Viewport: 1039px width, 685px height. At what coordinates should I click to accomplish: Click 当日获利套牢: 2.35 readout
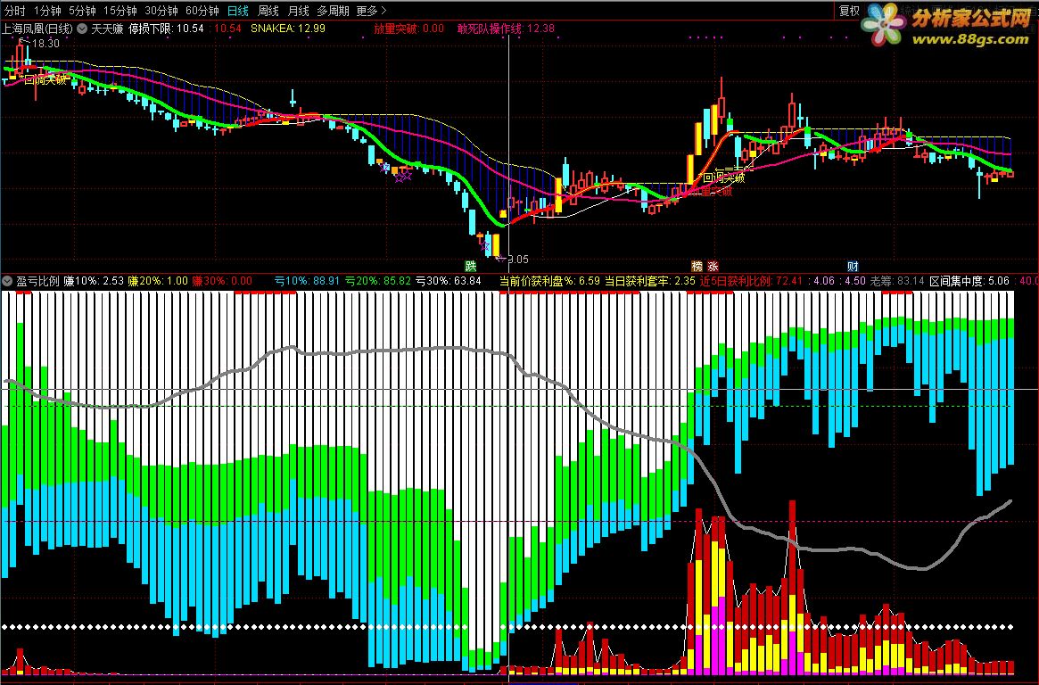coord(650,281)
